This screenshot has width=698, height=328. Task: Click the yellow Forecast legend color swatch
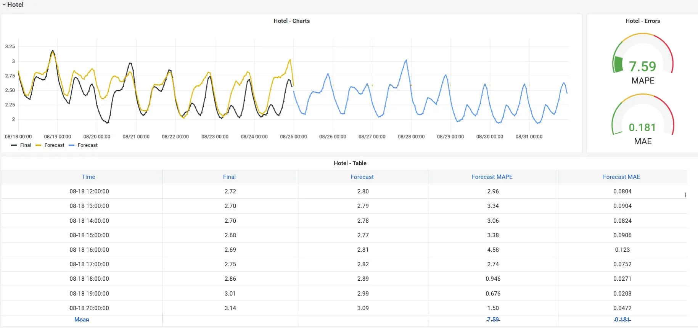coord(38,145)
